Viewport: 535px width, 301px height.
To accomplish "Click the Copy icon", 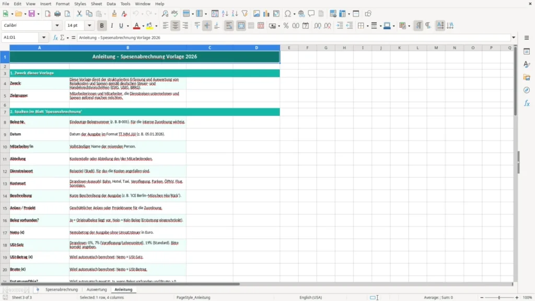I will (89, 14).
